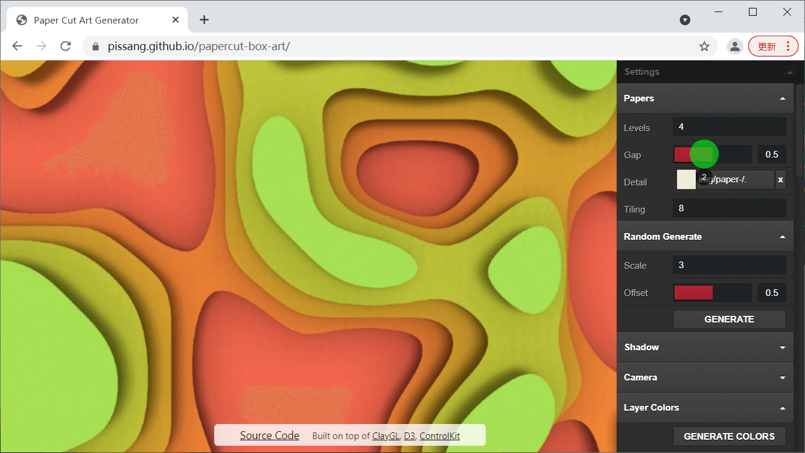Click the Detail texture path field
805x453 pixels.
tap(735, 179)
